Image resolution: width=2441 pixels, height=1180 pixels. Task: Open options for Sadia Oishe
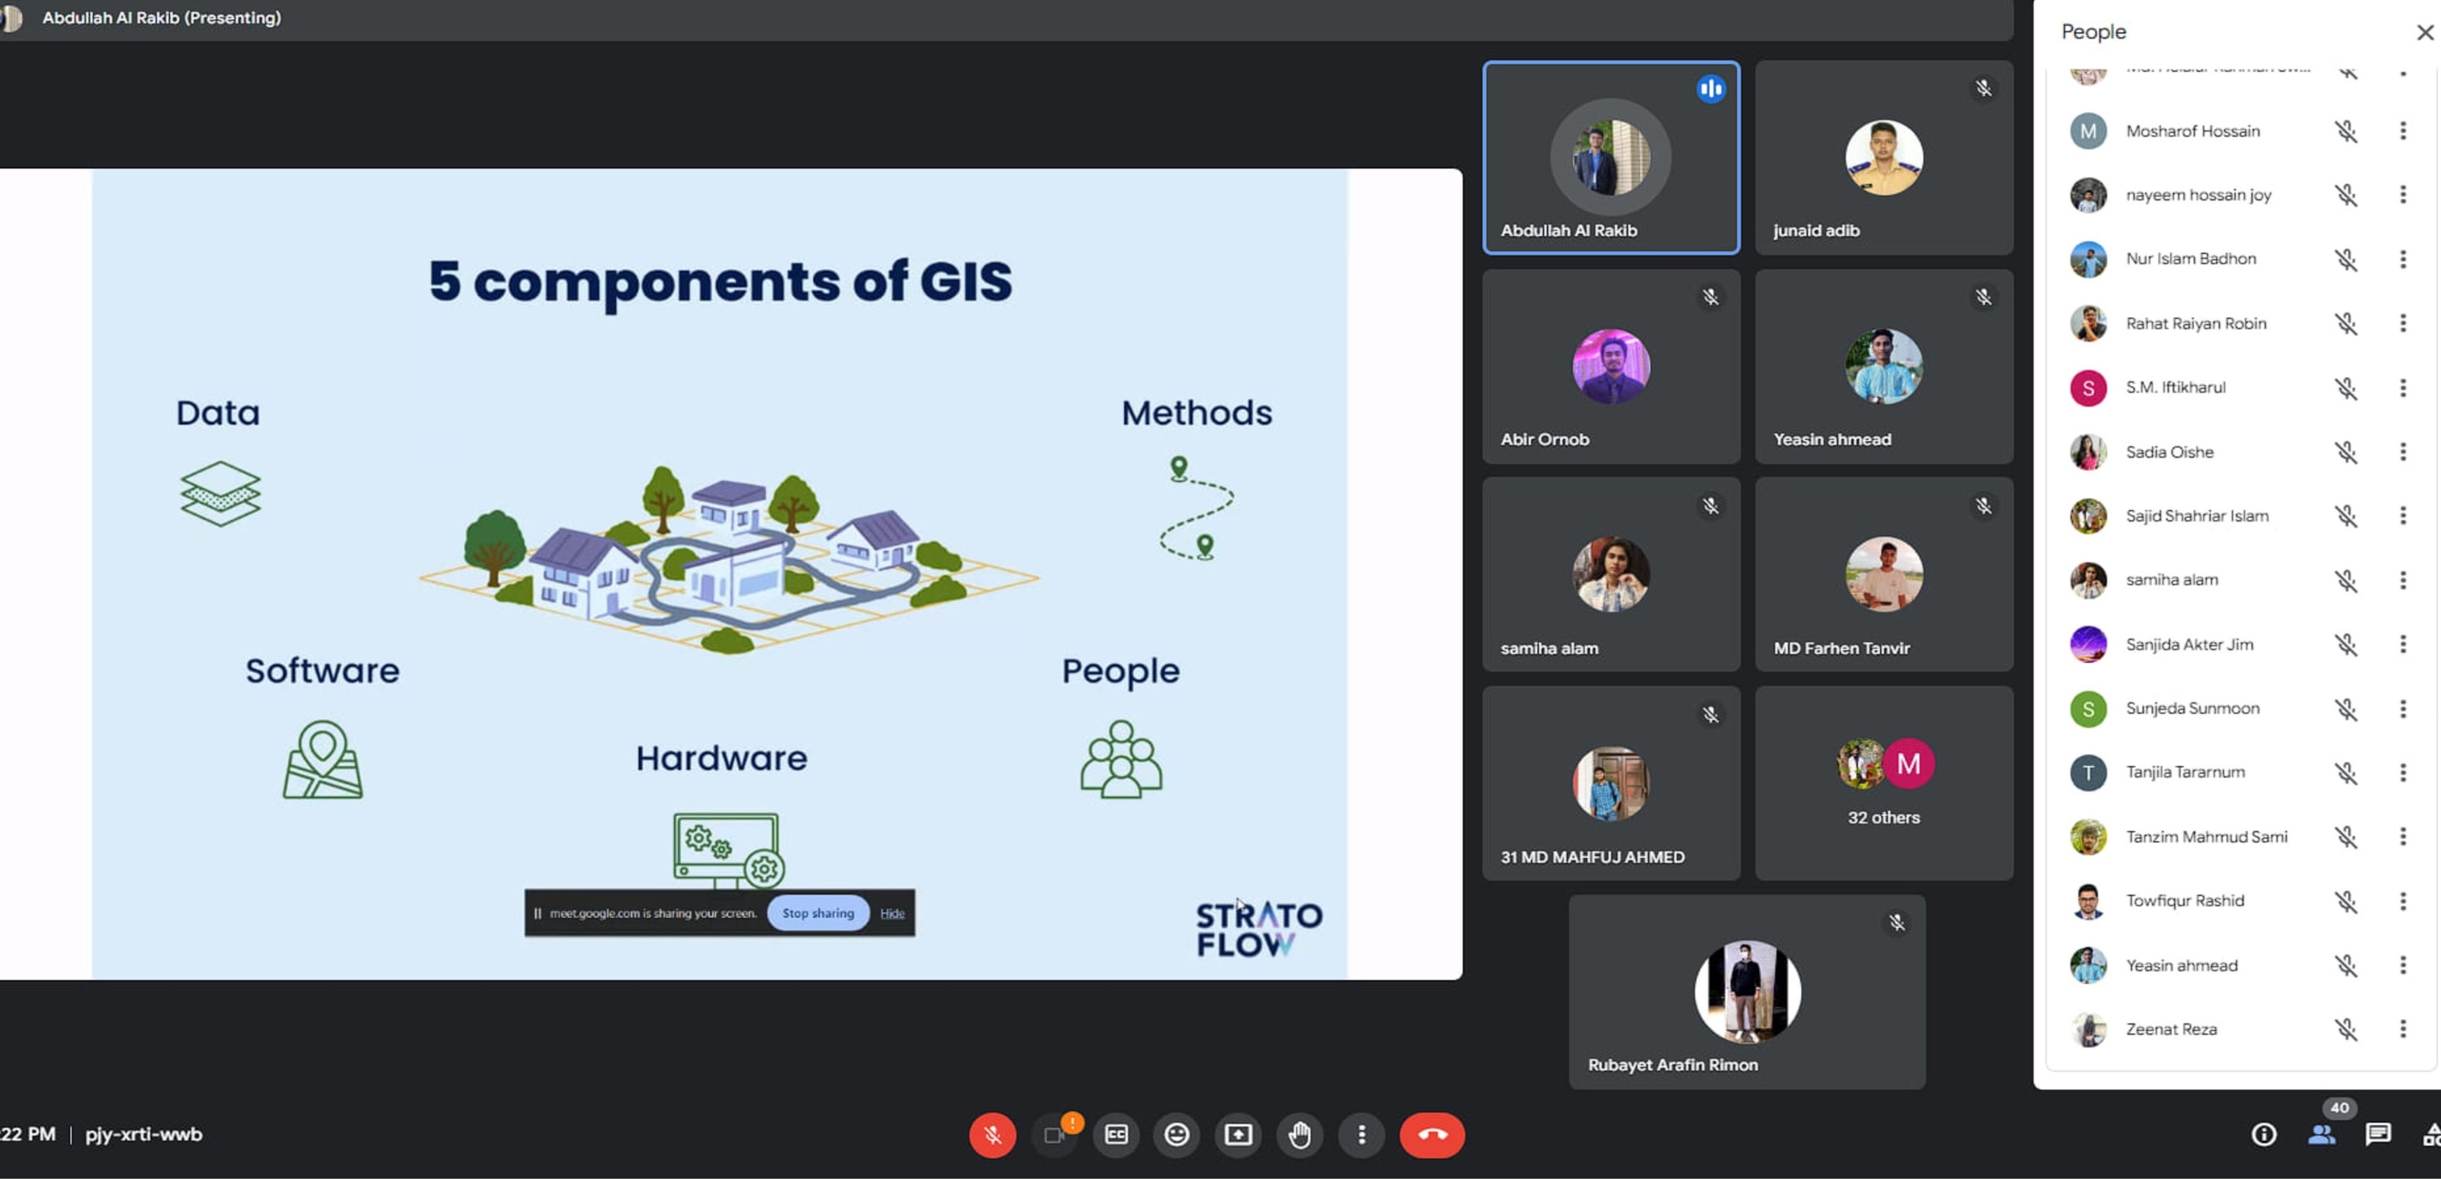coord(2402,452)
